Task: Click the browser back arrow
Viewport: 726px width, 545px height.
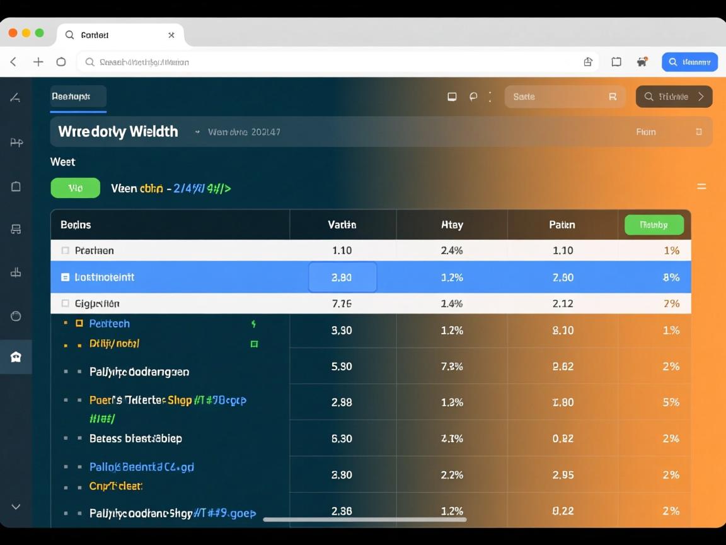Action: 13,62
